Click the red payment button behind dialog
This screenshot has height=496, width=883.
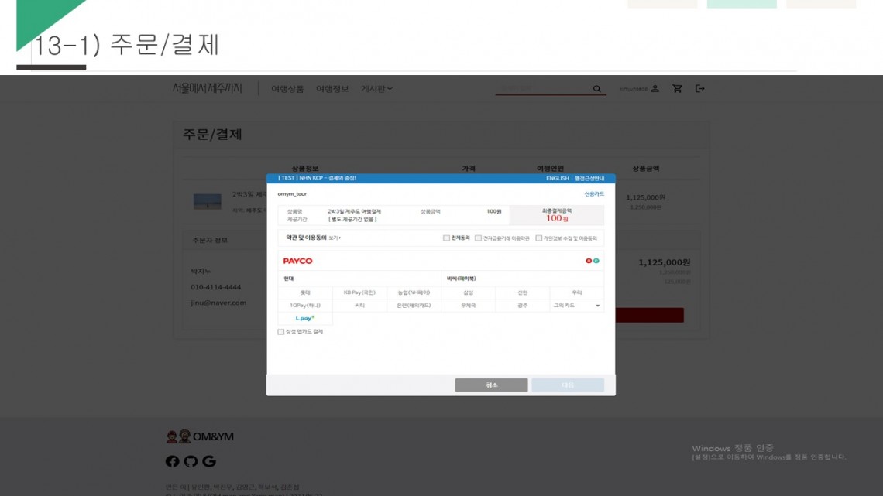point(649,315)
